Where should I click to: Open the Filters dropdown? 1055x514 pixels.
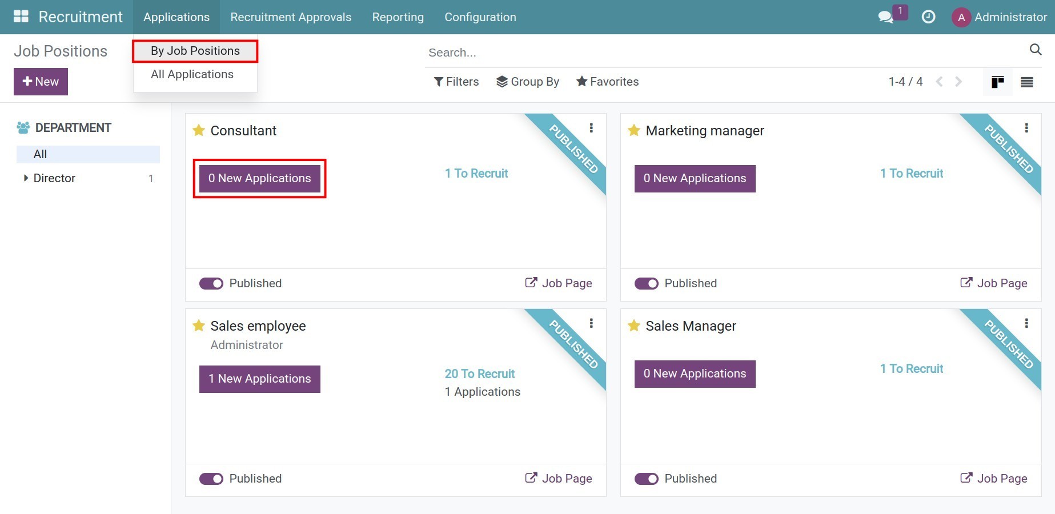point(456,82)
